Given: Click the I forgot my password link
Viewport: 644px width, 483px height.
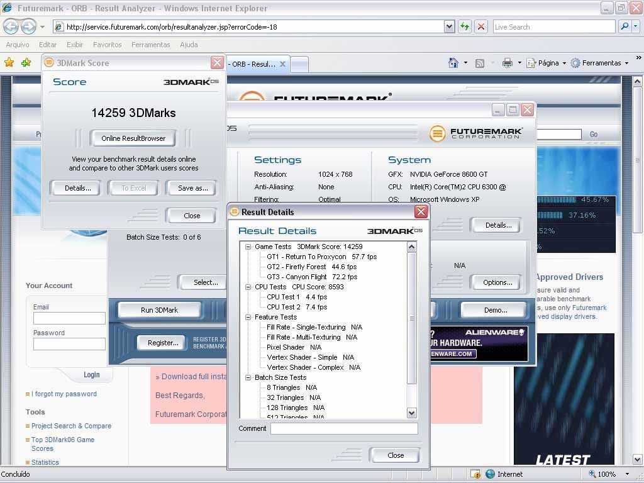Looking at the screenshot, I should (x=64, y=394).
